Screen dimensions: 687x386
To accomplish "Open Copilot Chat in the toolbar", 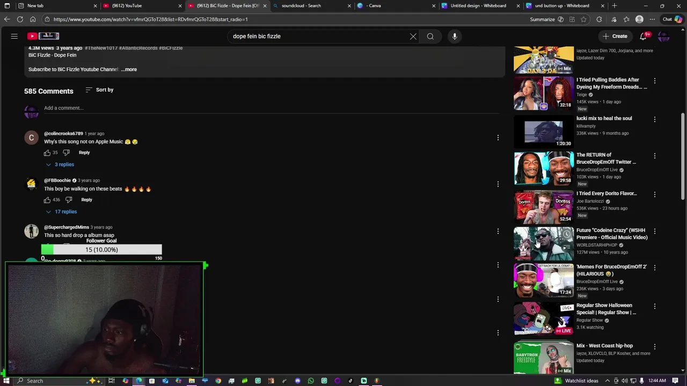I will [x=673, y=19].
